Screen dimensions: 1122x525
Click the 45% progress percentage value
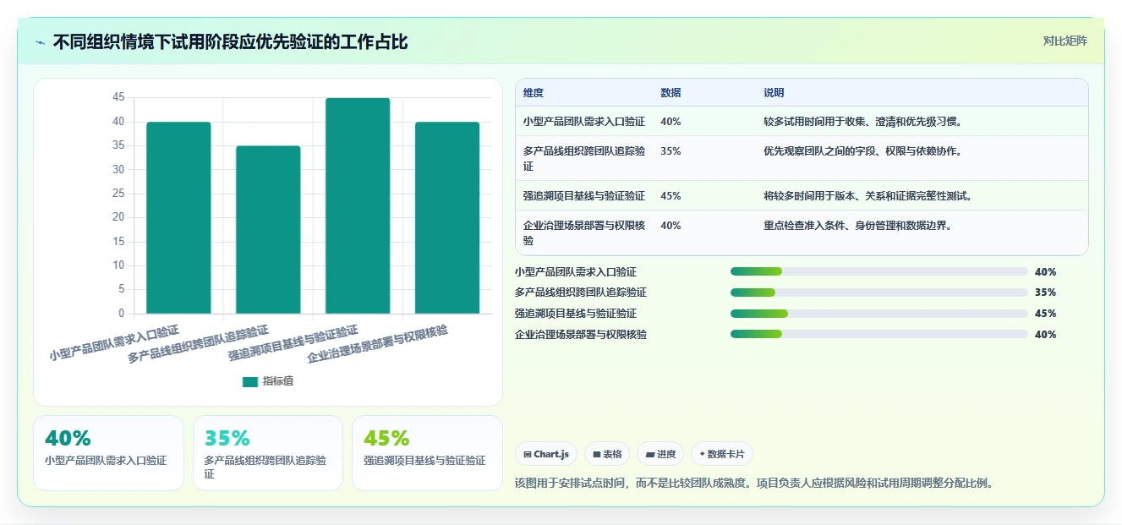click(1045, 314)
